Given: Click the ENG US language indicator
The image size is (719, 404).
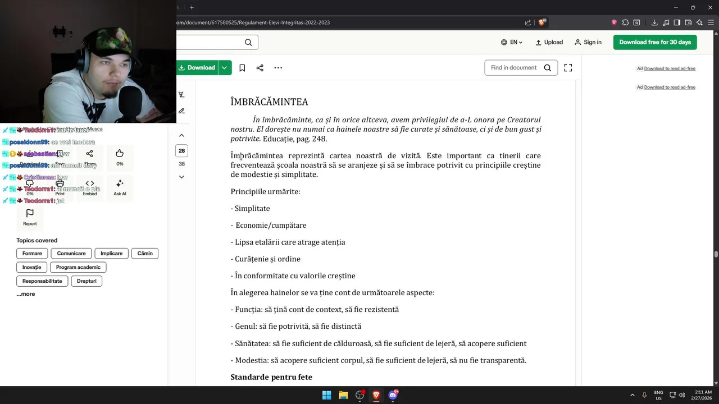Looking at the screenshot, I should point(658,395).
